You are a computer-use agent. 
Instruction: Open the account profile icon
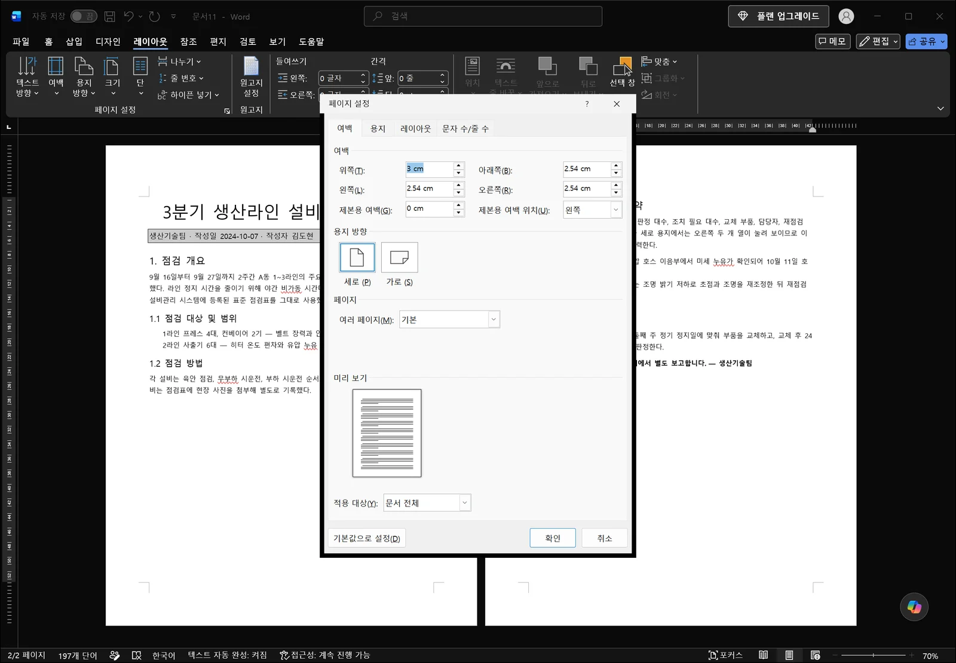[x=846, y=16]
